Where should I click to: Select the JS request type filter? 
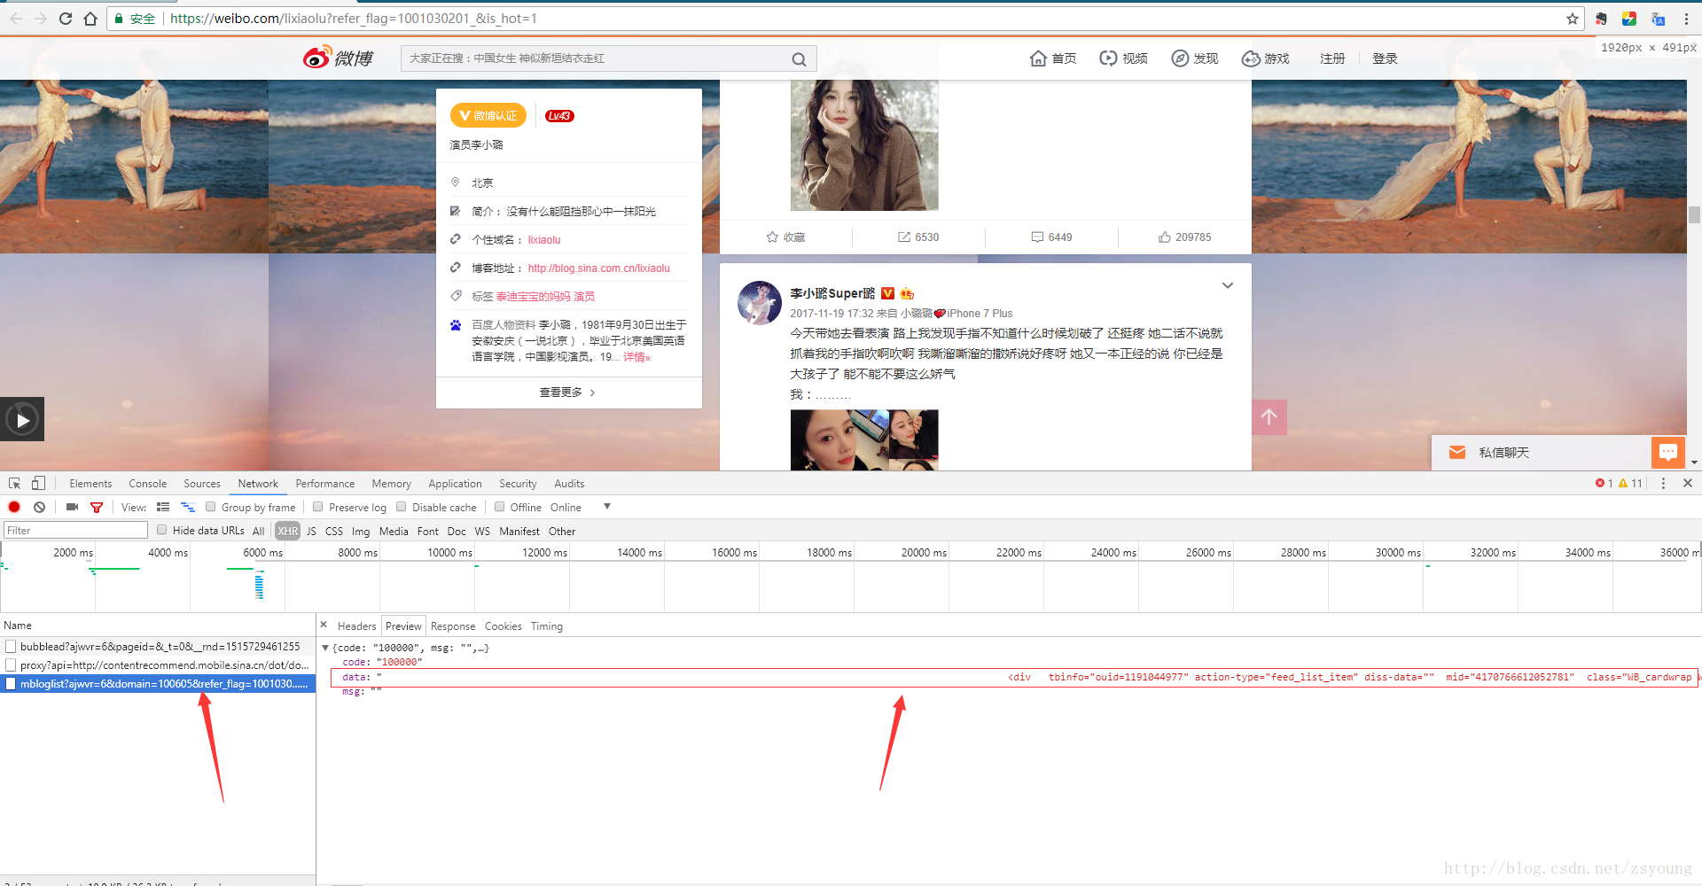(311, 532)
